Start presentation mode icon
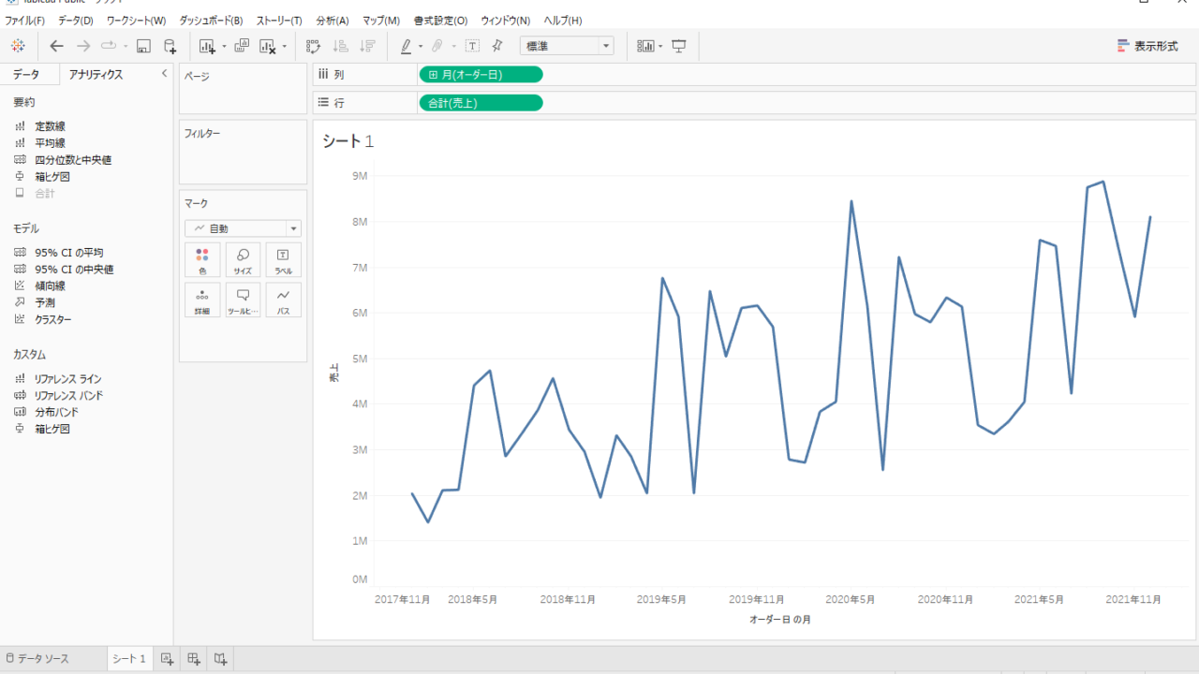This screenshot has width=1199, height=674. [x=679, y=46]
